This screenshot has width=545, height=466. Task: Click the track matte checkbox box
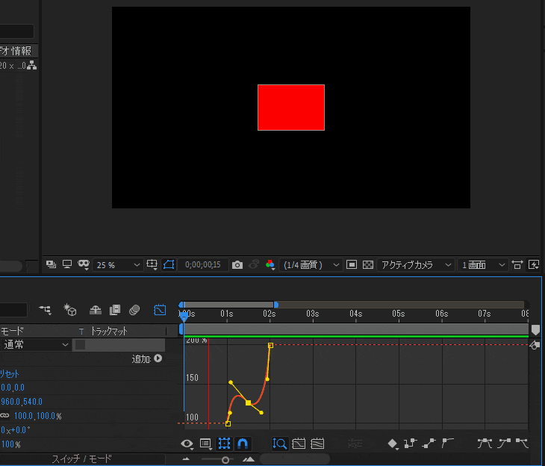(81, 344)
